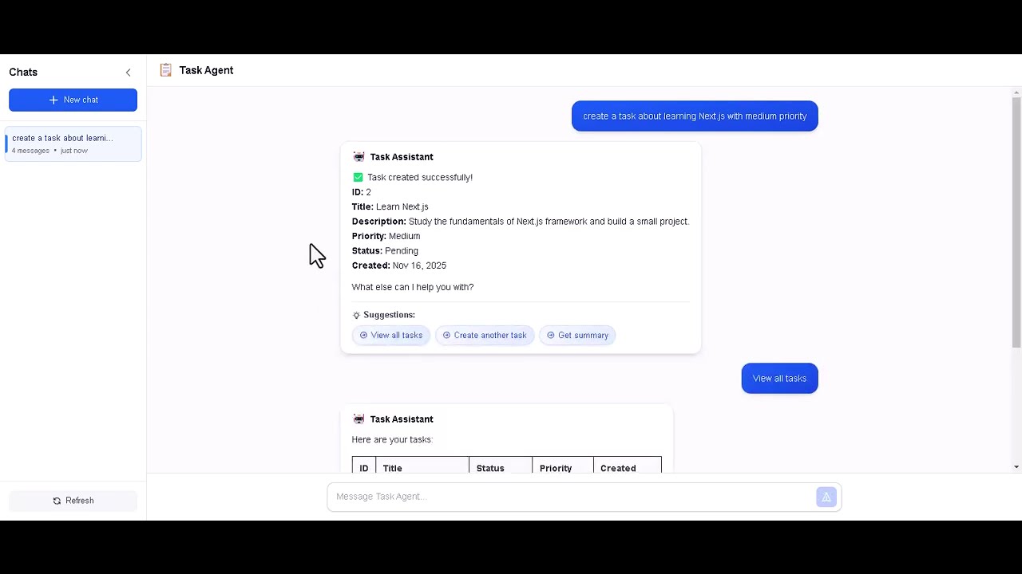The width and height of the screenshot is (1022, 574).
Task: Select the Get summary suggestion
Action: point(577,335)
